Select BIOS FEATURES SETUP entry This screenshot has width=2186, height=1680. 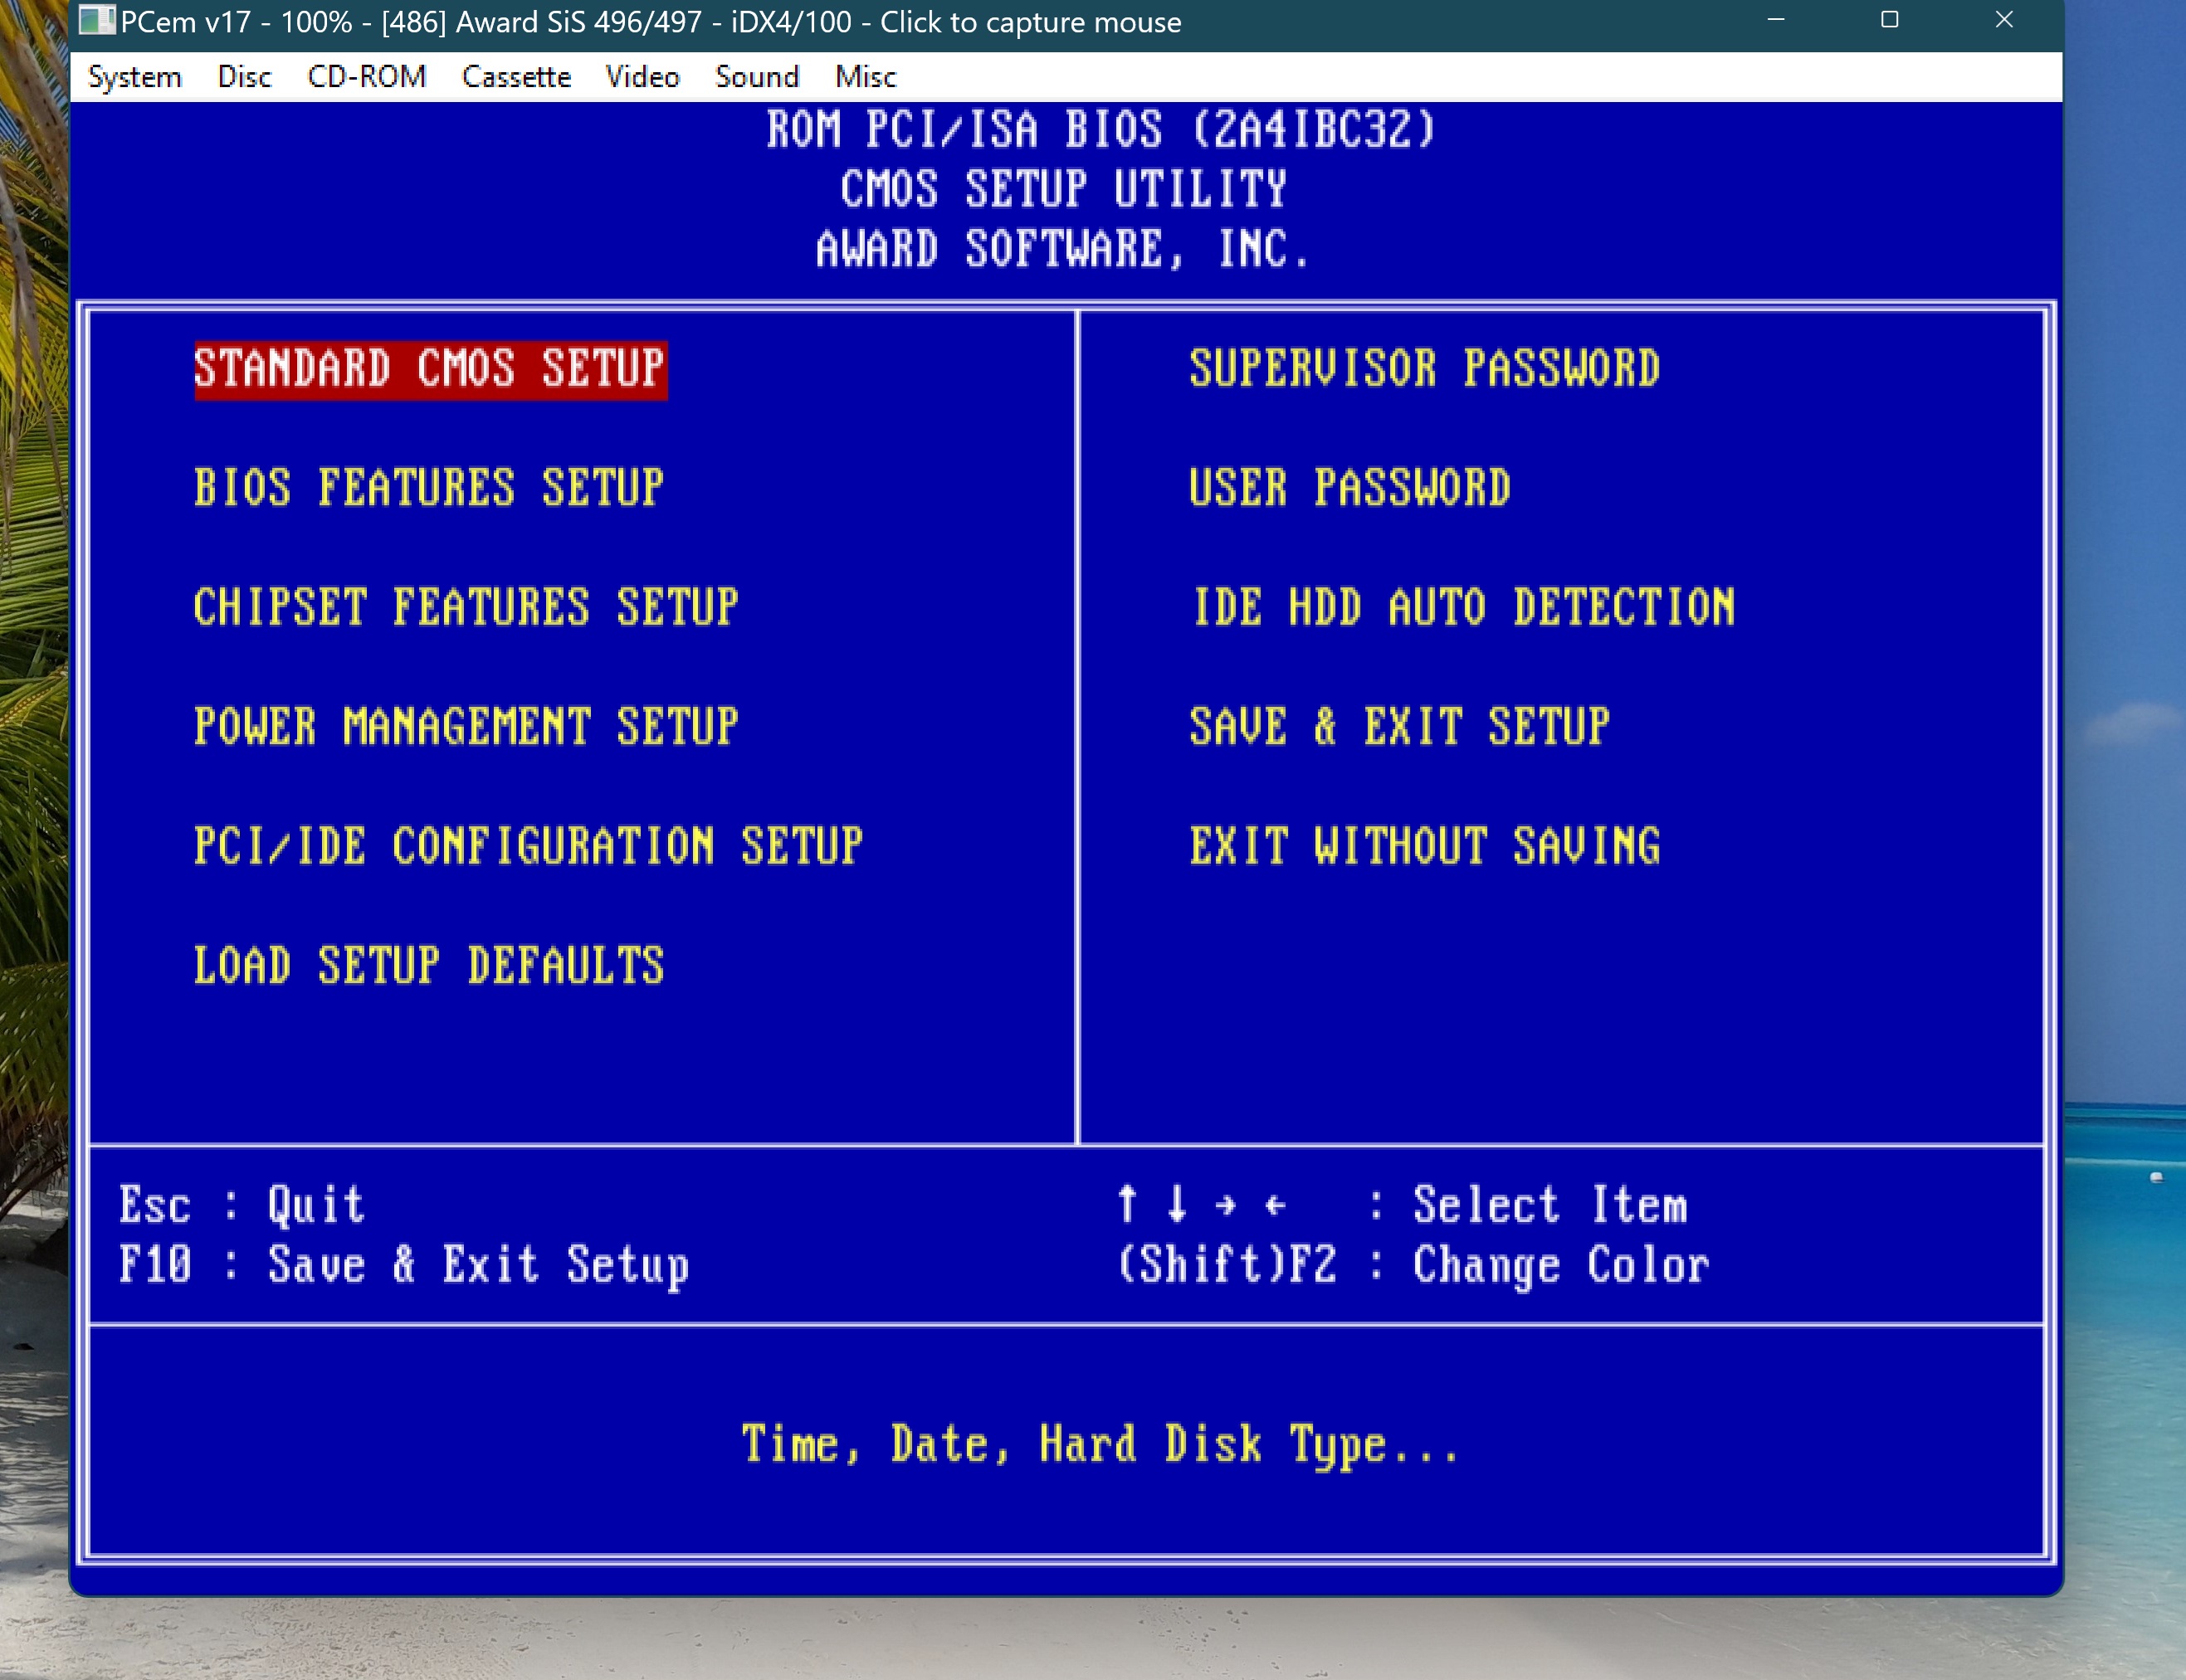pos(429,488)
